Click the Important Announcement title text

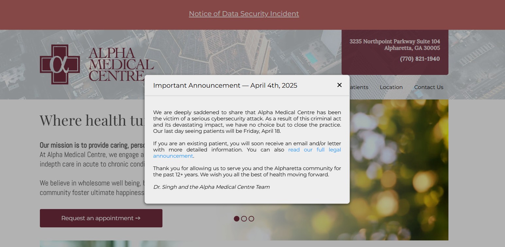click(x=225, y=85)
